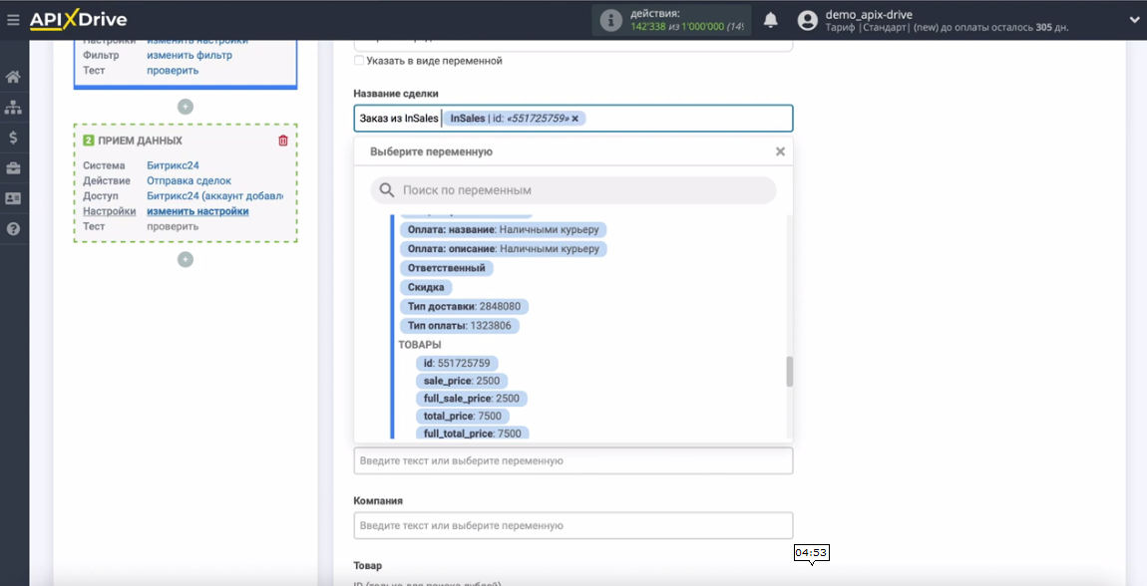
Task: Open Отправка сделок action link
Action: tap(189, 180)
